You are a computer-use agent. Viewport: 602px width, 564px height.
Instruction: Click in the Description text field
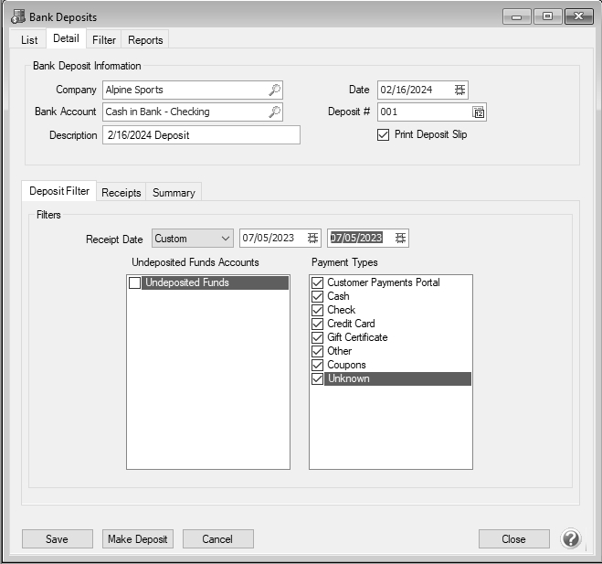point(200,135)
